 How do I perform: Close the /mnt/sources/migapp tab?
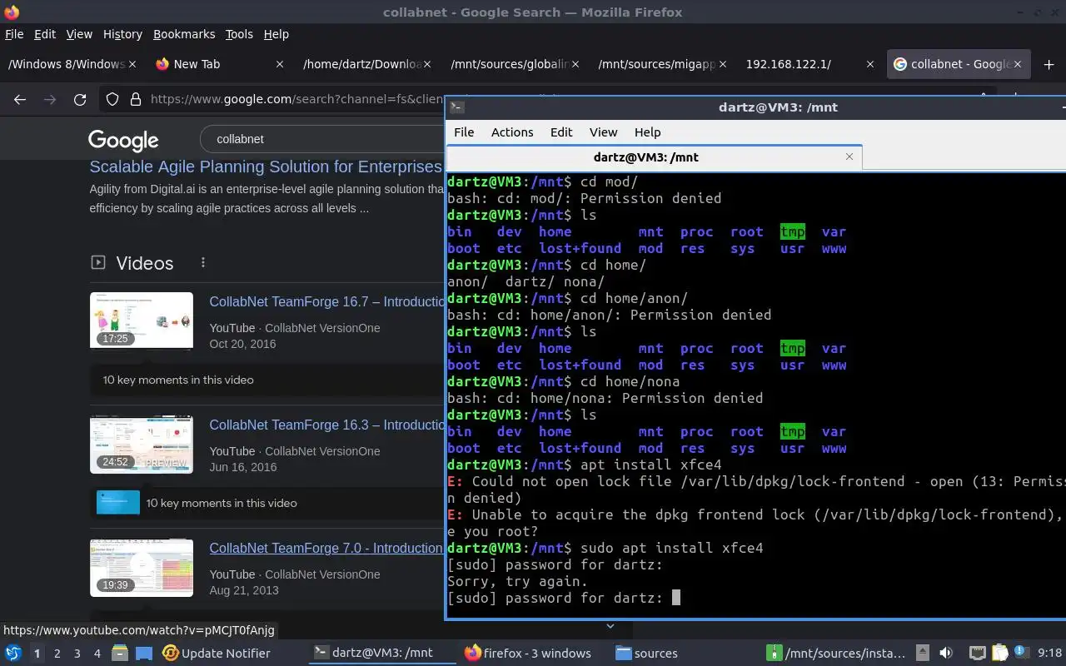tap(722, 64)
